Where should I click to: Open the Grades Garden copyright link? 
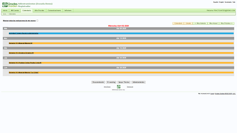click(x=225, y=93)
